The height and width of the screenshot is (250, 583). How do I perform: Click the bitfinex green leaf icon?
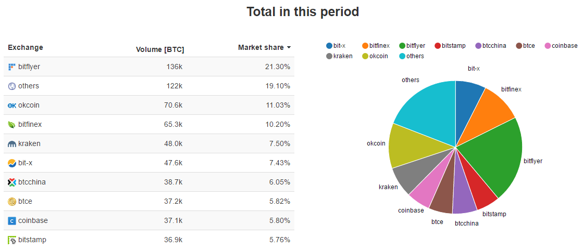(12, 125)
